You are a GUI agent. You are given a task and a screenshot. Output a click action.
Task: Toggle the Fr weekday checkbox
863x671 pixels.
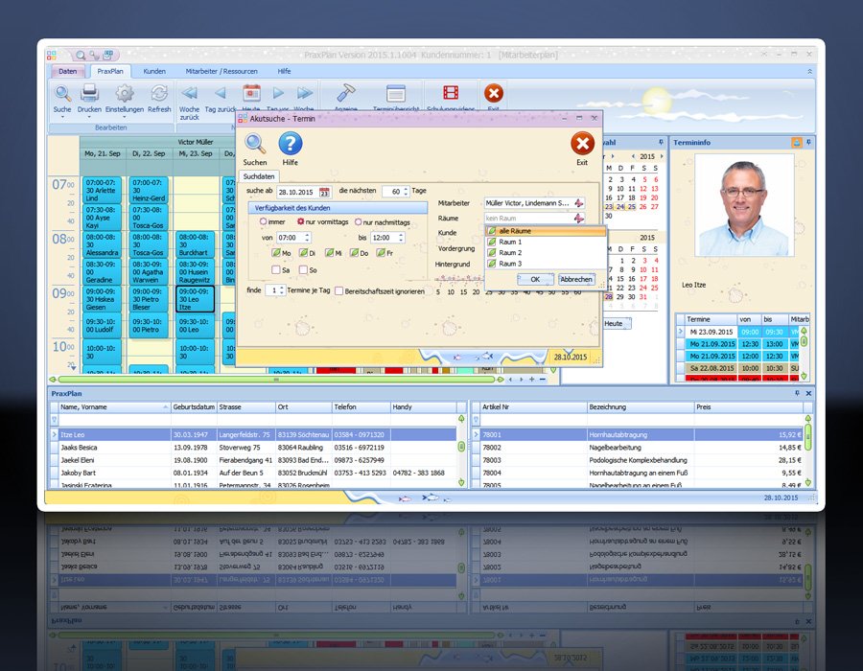[x=381, y=253]
